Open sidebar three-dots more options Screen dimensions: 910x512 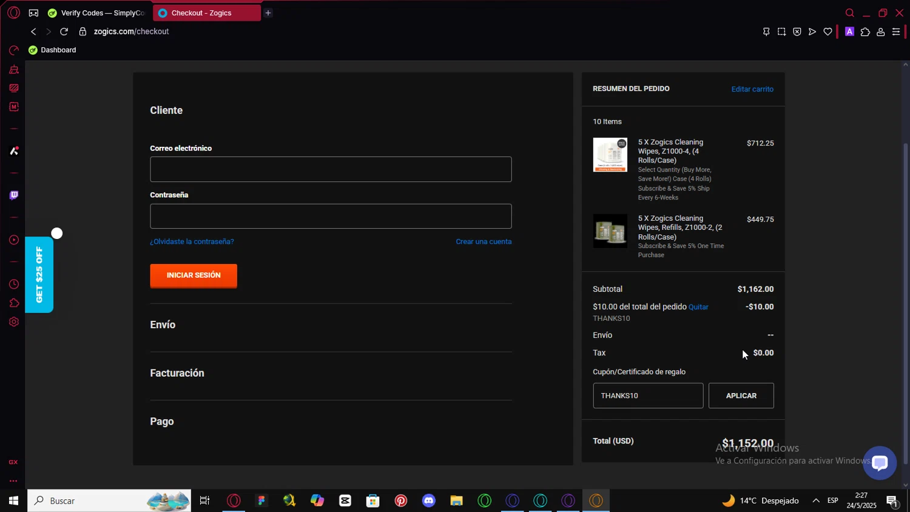pos(13,481)
